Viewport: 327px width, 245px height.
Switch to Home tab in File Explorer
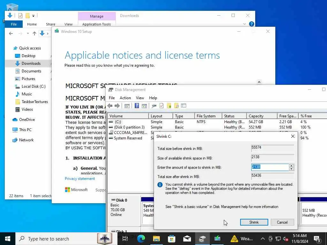tap(32, 24)
